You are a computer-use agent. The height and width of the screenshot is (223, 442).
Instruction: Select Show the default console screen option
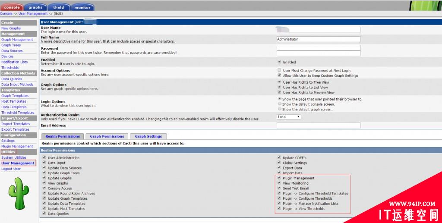[280, 104]
